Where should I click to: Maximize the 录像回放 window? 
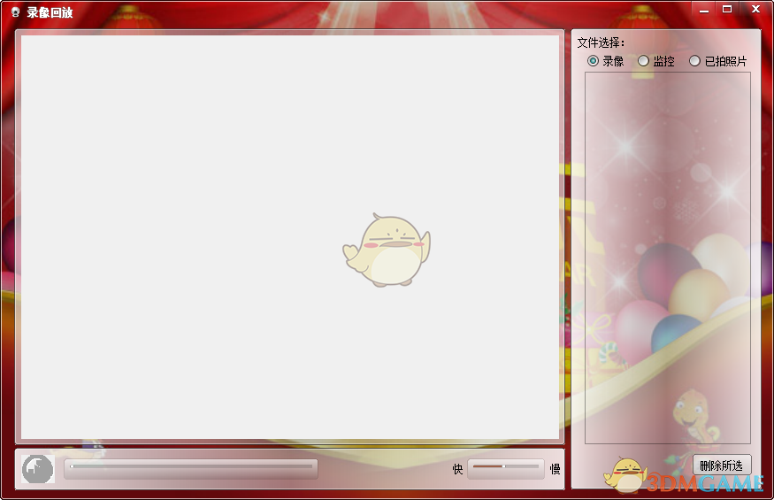[x=727, y=9]
